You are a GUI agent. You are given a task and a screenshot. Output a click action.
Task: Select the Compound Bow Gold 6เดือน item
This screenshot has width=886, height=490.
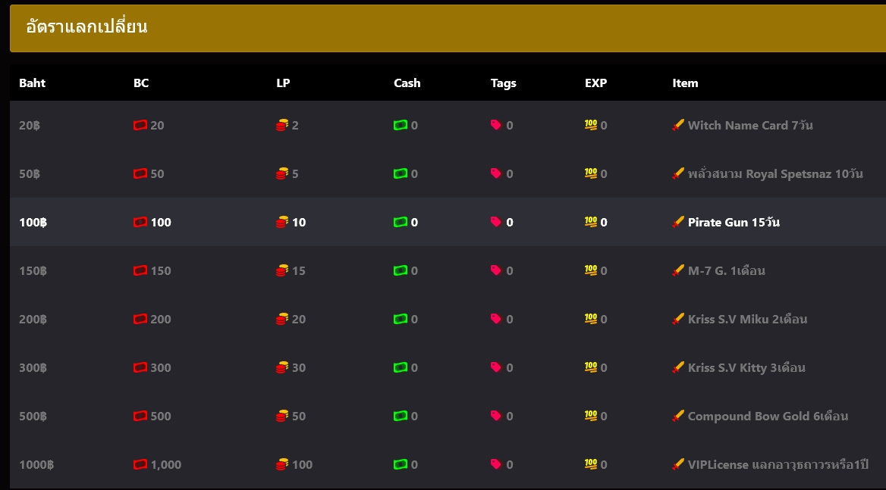tap(768, 416)
